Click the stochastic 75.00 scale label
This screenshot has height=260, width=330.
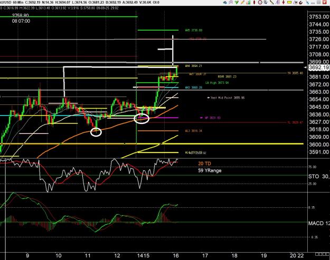[313, 167]
